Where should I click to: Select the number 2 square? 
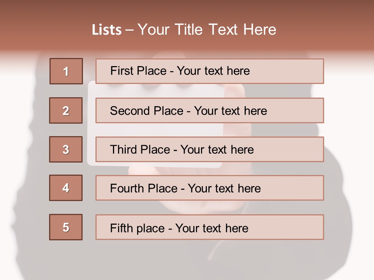point(66,110)
